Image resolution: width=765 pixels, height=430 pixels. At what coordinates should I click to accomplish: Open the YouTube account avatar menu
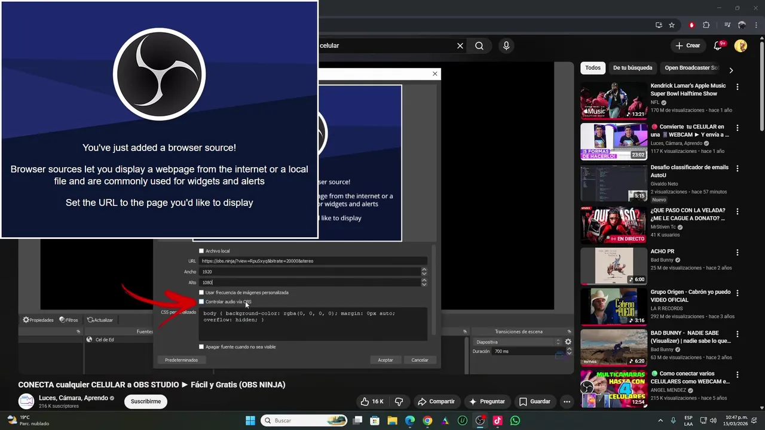[x=740, y=45]
